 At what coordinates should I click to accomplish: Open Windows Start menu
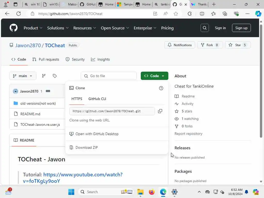click(71, 192)
